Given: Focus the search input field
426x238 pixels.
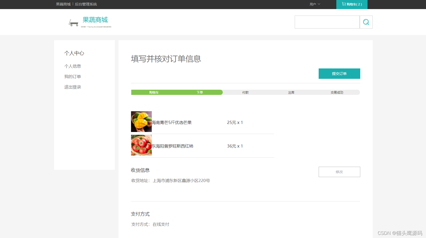Looking at the screenshot, I should [x=327, y=22].
